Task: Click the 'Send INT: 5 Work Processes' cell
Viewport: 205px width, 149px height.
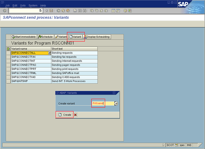Action: click(x=74, y=81)
